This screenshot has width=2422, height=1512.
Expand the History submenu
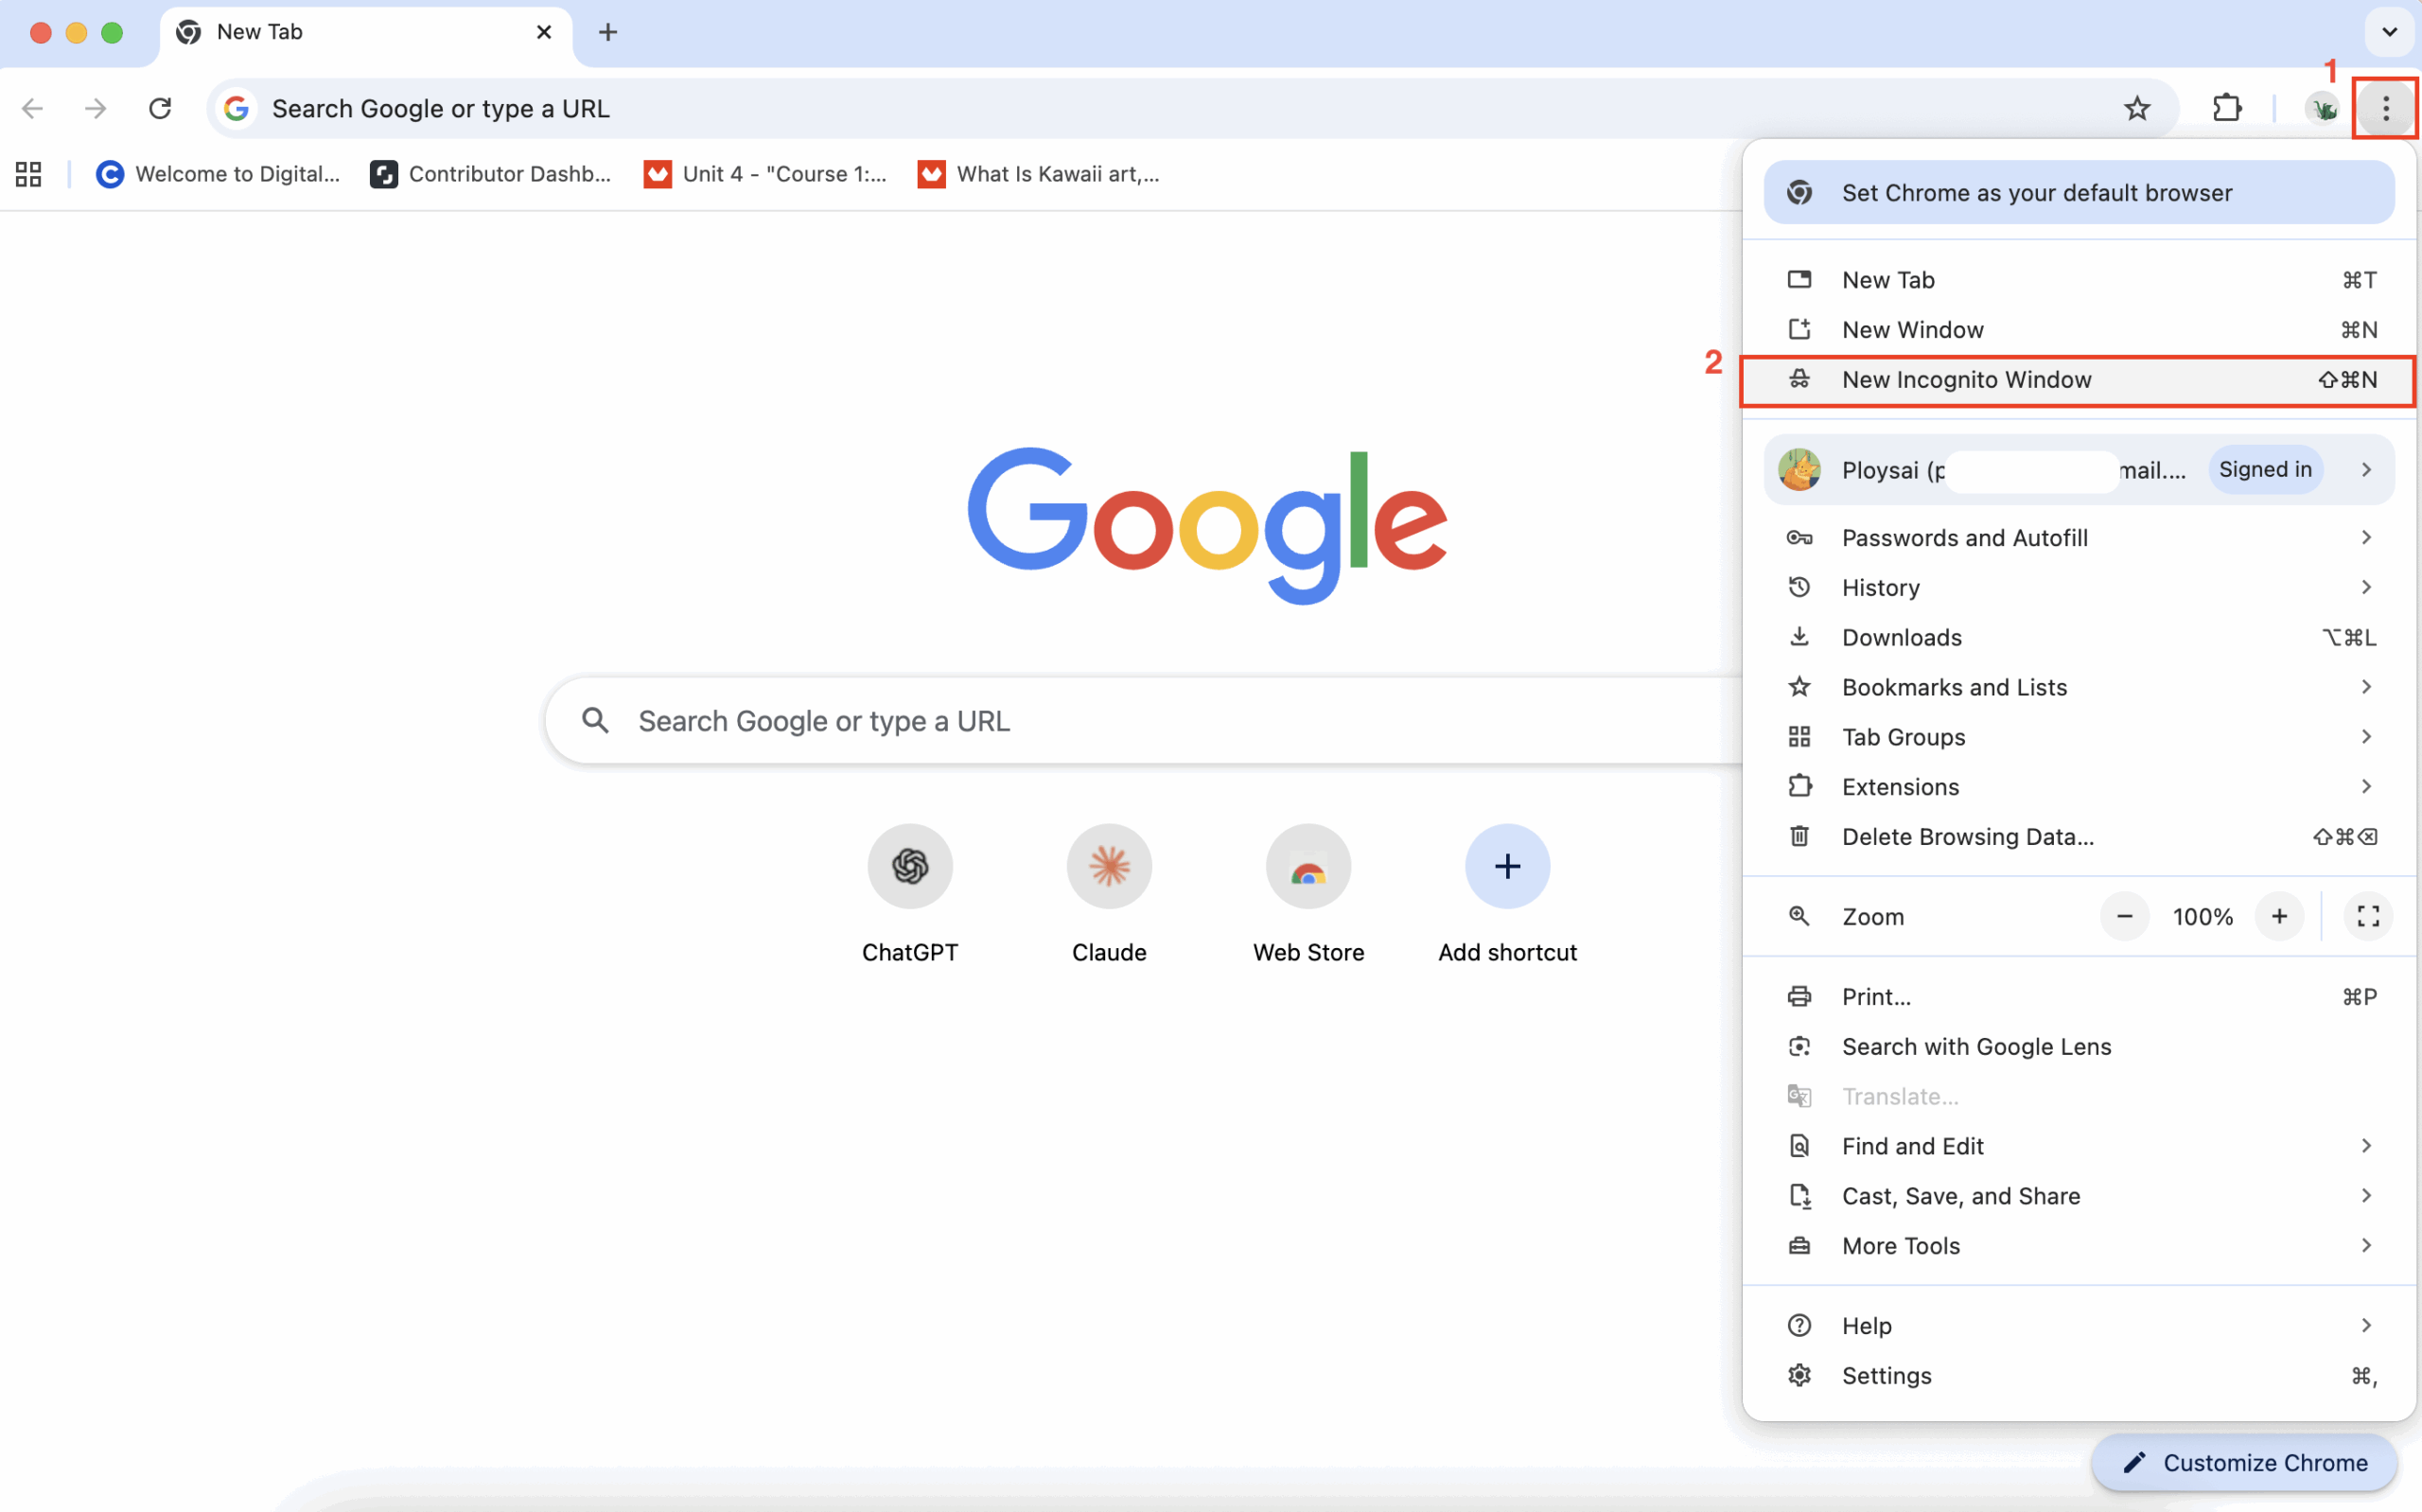point(1881,587)
